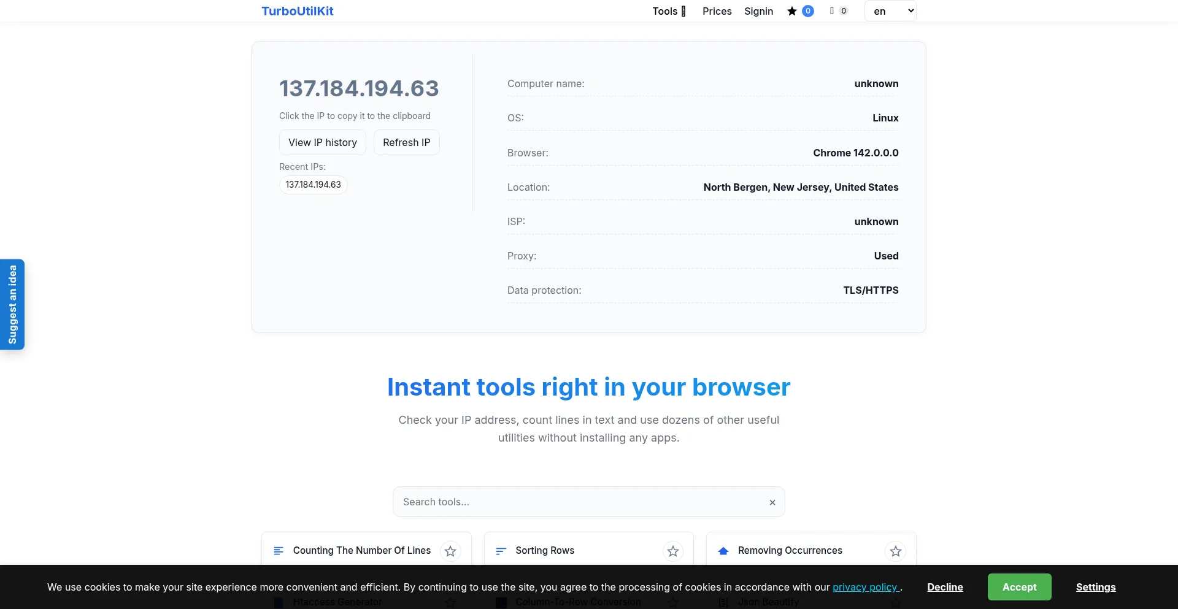
Task: Open the language selector showing en
Action: point(890,10)
